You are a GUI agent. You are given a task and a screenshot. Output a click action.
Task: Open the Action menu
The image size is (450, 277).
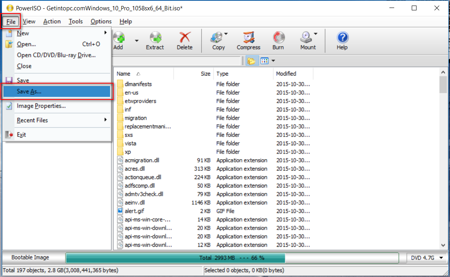(52, 21)
